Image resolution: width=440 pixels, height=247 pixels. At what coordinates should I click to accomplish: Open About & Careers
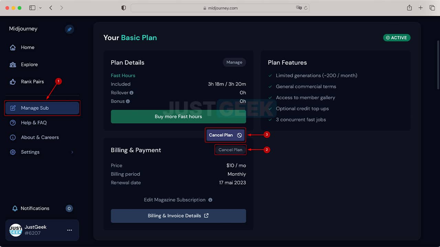[x=40, y=137]
